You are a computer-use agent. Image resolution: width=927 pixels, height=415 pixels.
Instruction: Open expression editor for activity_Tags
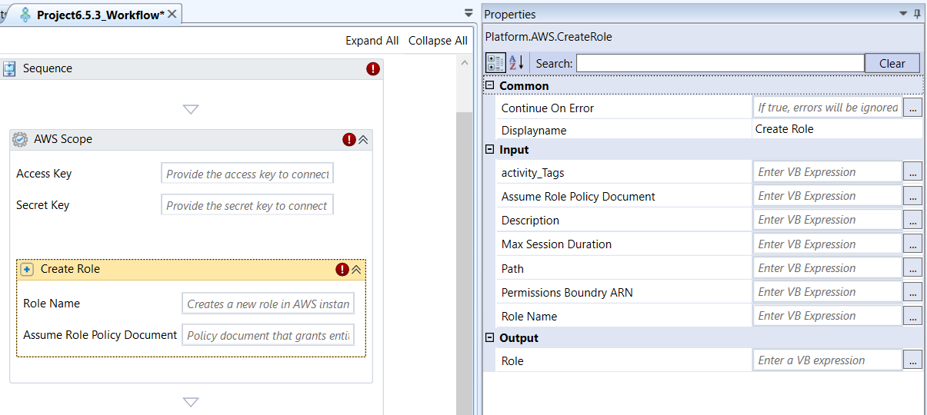click(x=912, y=172)
